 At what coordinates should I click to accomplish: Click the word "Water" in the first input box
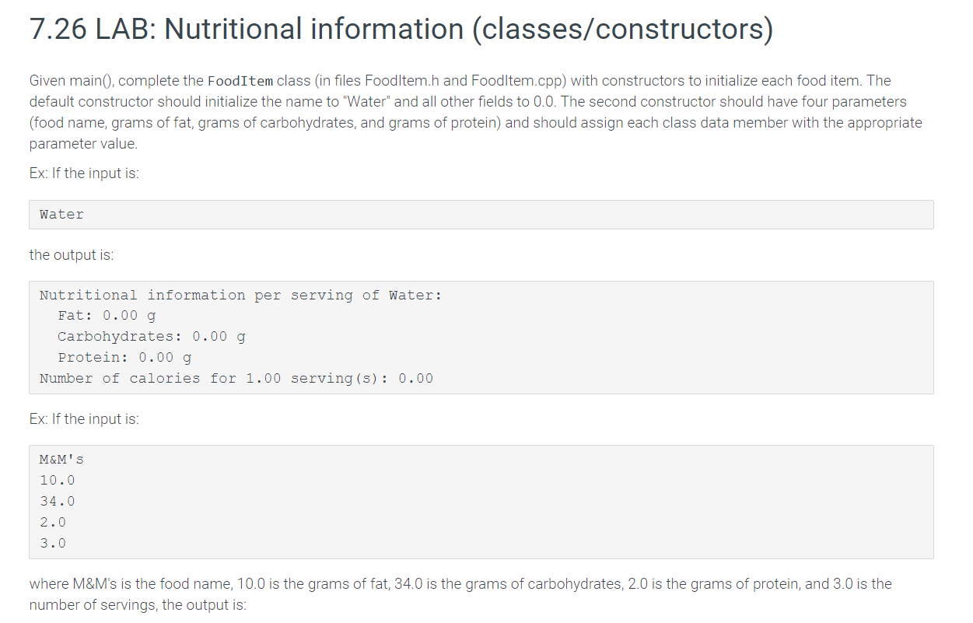[x=61, y=215]
